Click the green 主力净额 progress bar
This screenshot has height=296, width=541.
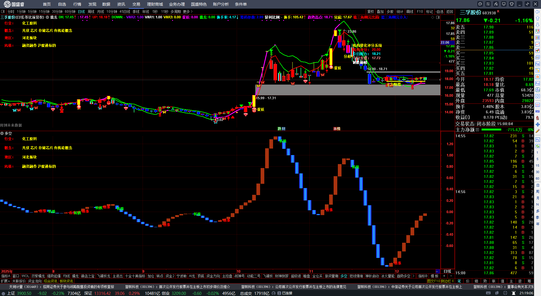491,130
